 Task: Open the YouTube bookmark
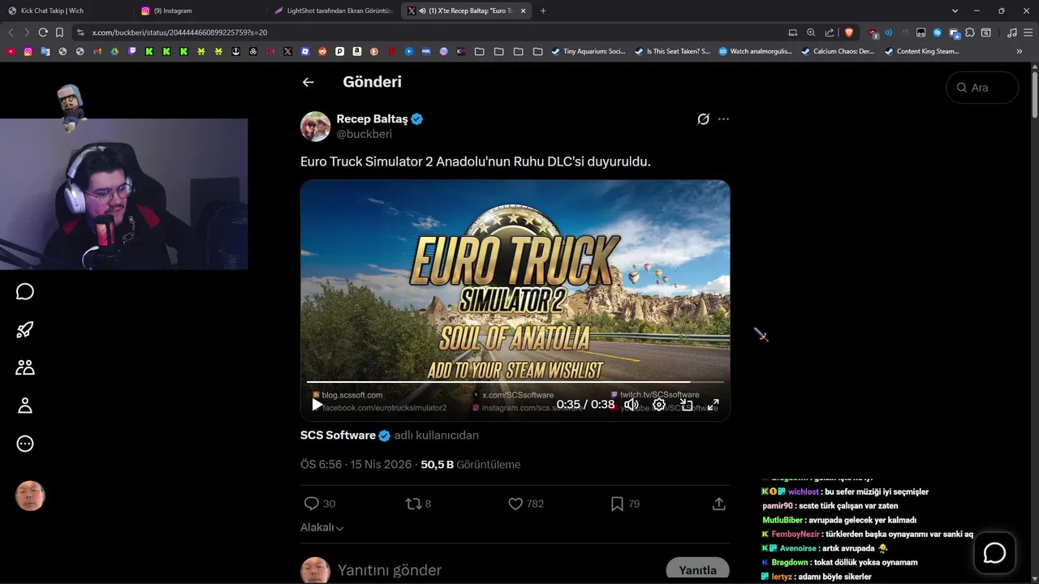click(11, 51)
